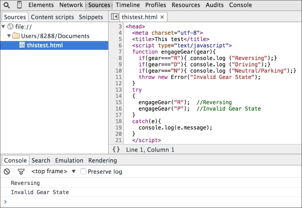Screen dimensions: 302x208
Task: Click the <title>This test</title> line
Action: pos(171,39)
